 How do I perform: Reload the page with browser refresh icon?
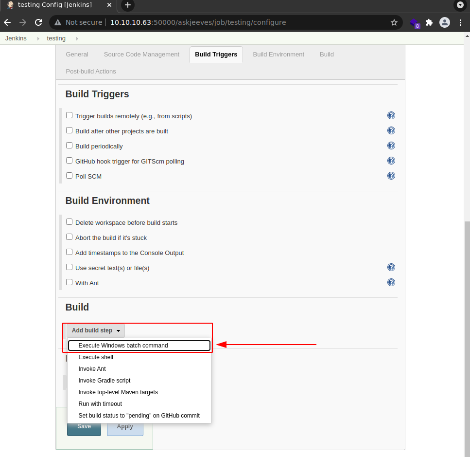point(38,22)
